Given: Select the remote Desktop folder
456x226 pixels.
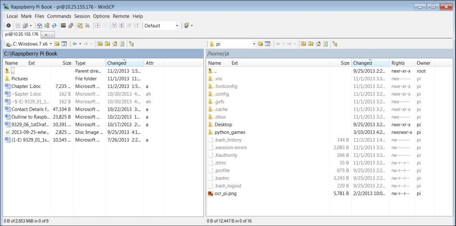Looking at the screenshot, I should point(223,125).
